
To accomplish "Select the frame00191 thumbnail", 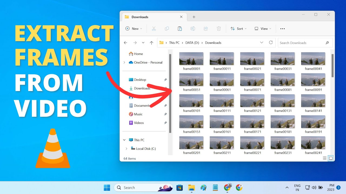I will click(313, 122).
